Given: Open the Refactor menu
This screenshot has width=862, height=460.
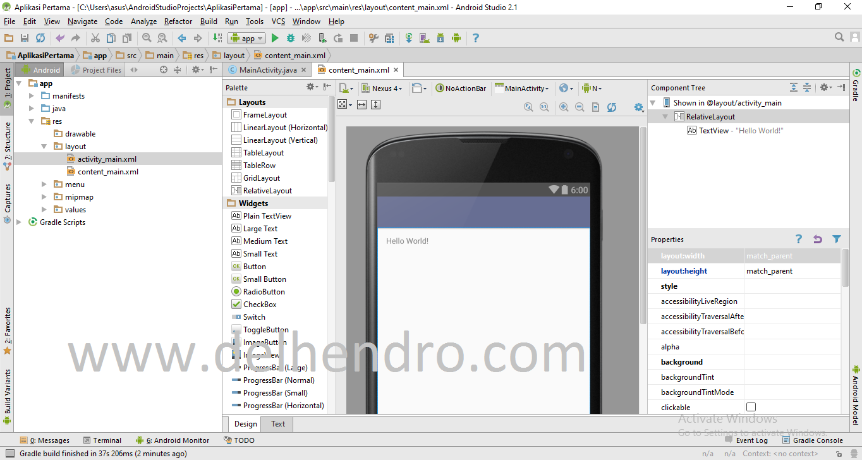Looking at the screenshot, I should coord(178,21).
